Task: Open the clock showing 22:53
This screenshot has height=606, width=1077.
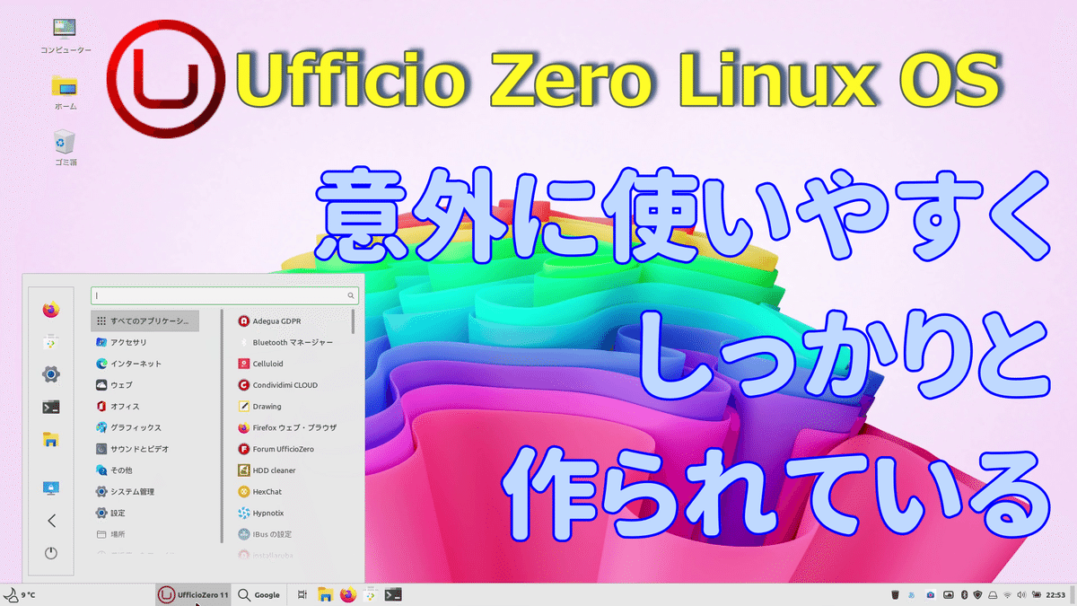Action: tap(1056, 594)
